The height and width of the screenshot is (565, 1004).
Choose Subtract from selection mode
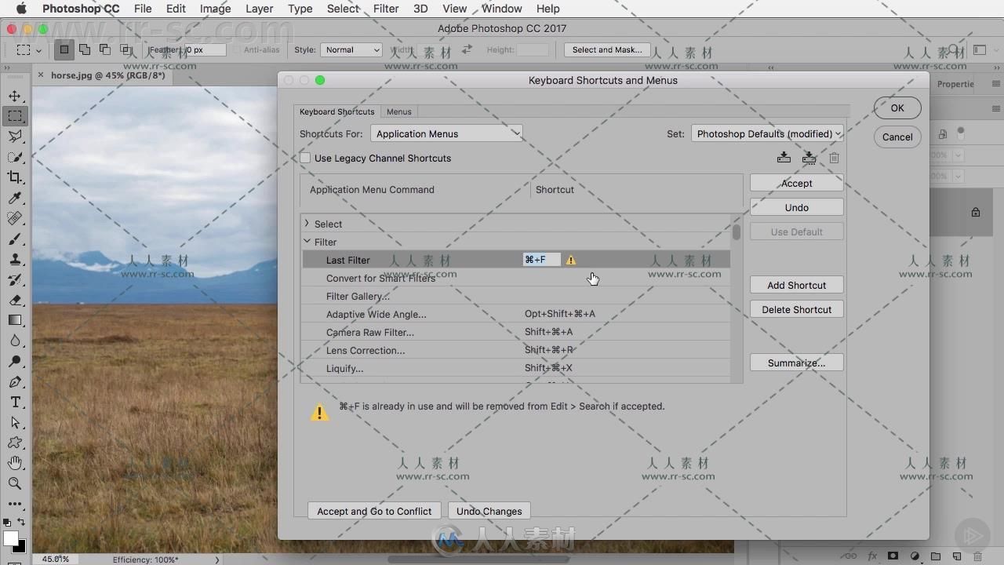pyautogui.click(x=105, y=49)
